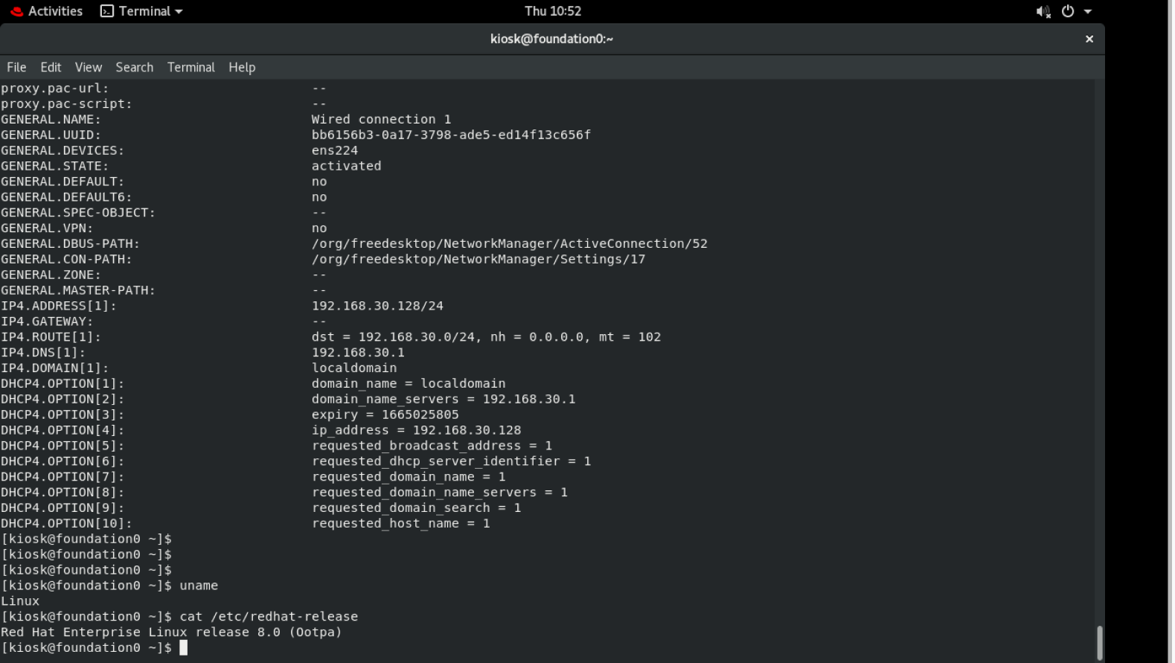The height and width of the screenshot is (663, 1175).
Task: Open the Edit menu
Action: (x=51, y=67)
